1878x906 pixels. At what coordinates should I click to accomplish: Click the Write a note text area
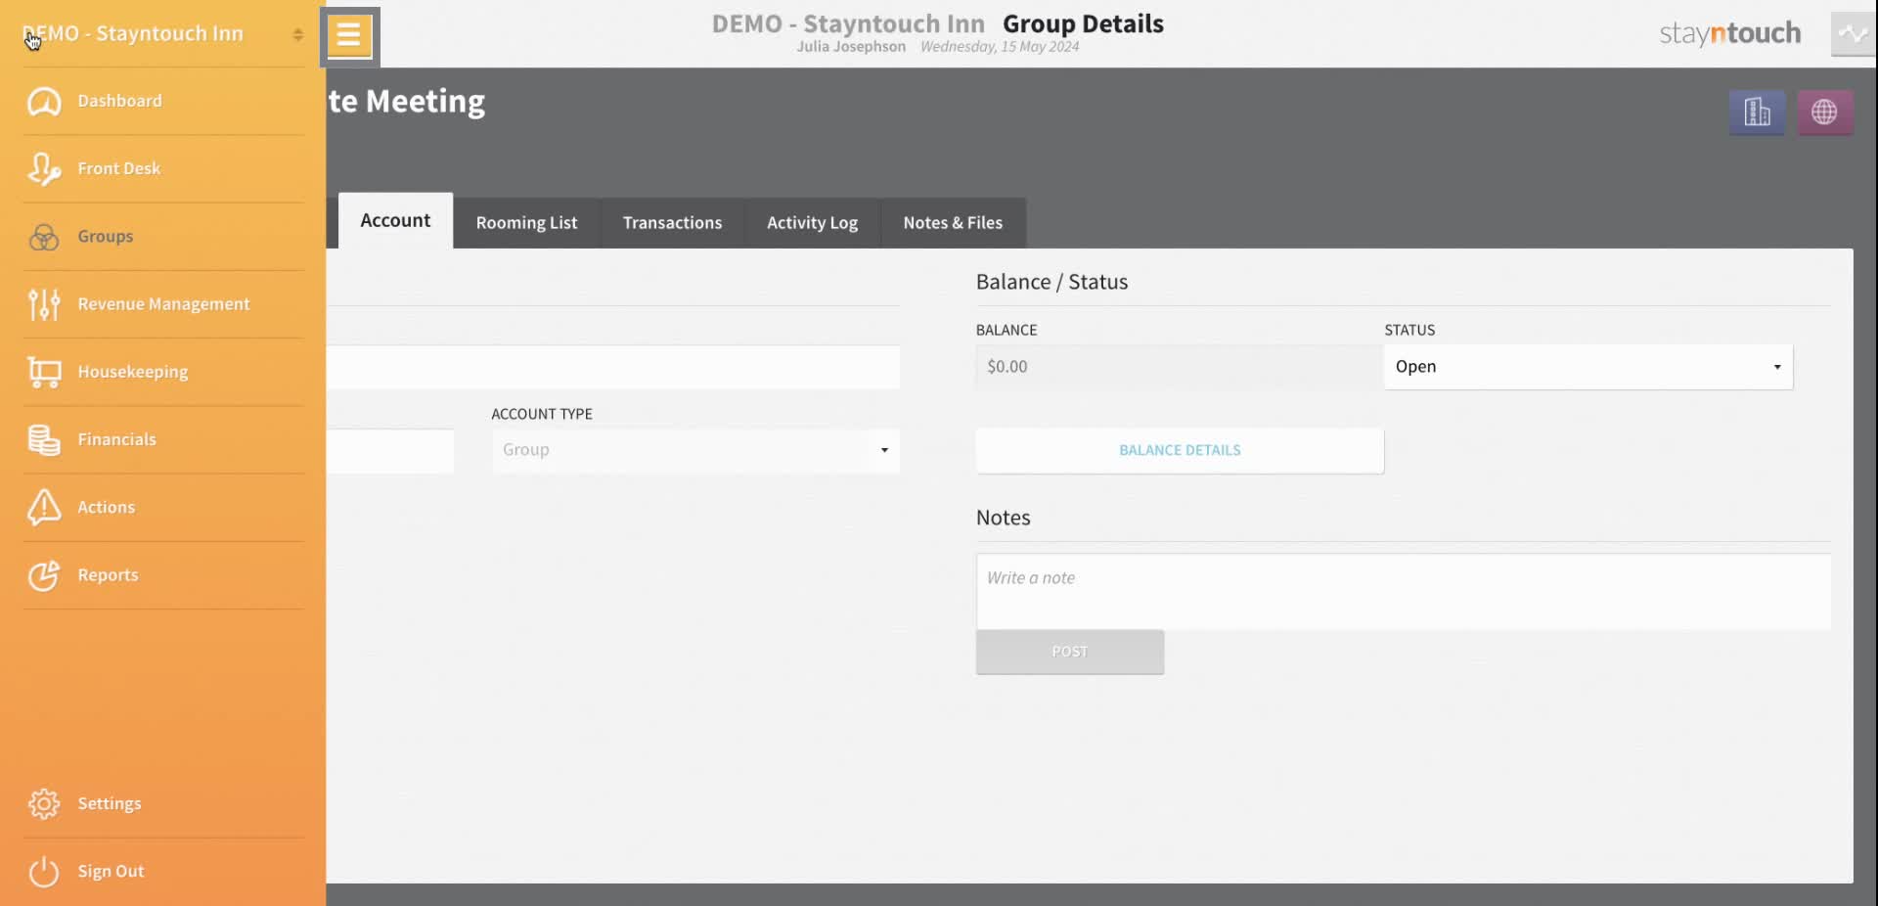tap(1404, 592)
